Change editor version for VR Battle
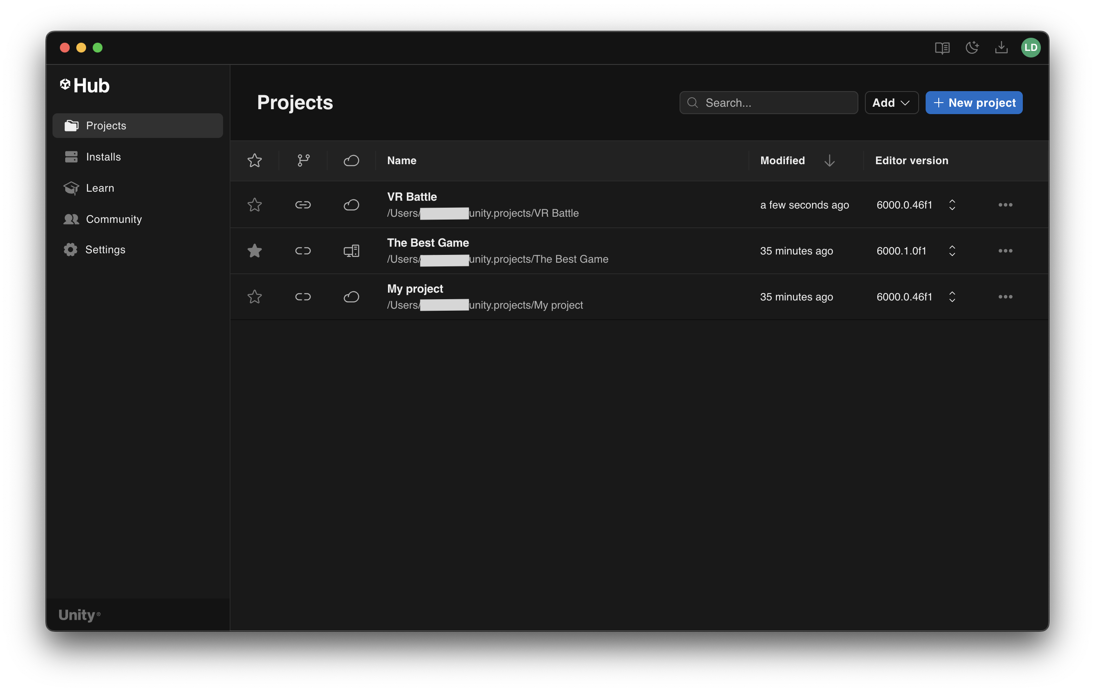1095x692 pixels. click(x=952, y=205)
